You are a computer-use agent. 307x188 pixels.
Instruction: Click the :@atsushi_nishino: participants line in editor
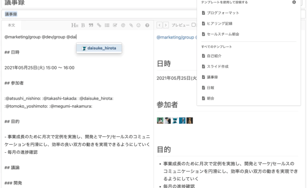click(x=59, y=98)
